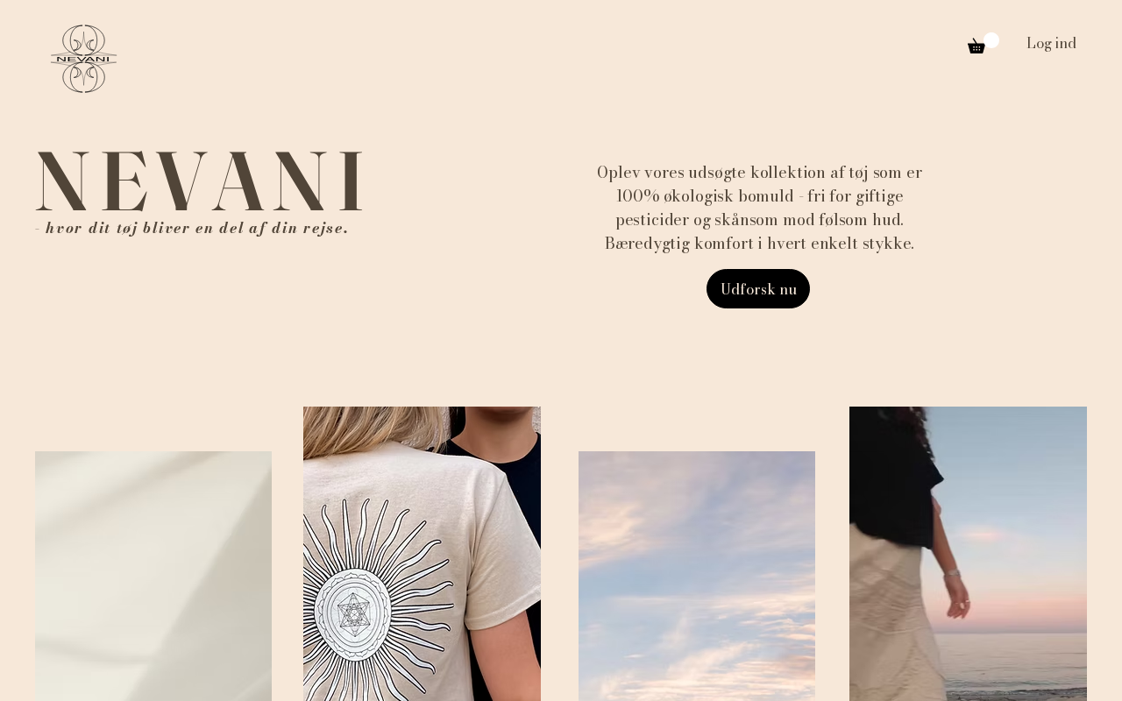The width and height of the screenshot is (1122, 701).
Task: Open the pastel sky clouds image
Action: [697, 576]
